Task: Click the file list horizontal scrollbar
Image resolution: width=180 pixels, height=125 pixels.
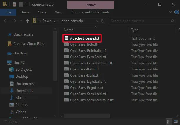Action: 87,116
